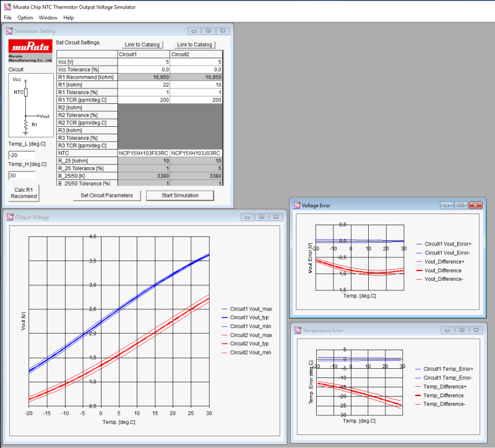Click the Temp_L input field
Screen dimensions: 495x448
(x=22, y=155)
